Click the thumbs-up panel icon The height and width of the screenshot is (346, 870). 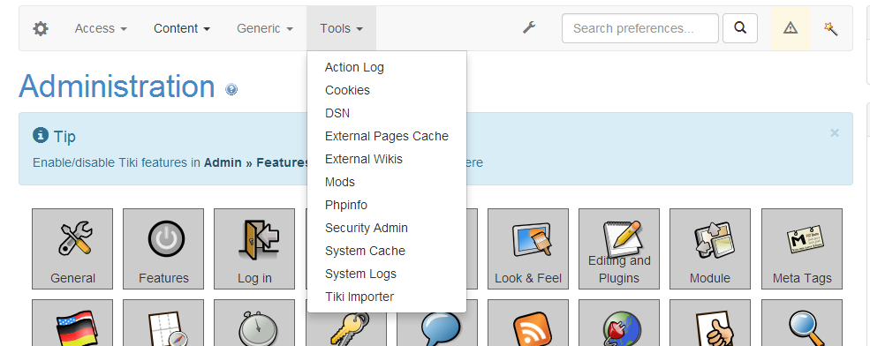[x=709, y=323]
